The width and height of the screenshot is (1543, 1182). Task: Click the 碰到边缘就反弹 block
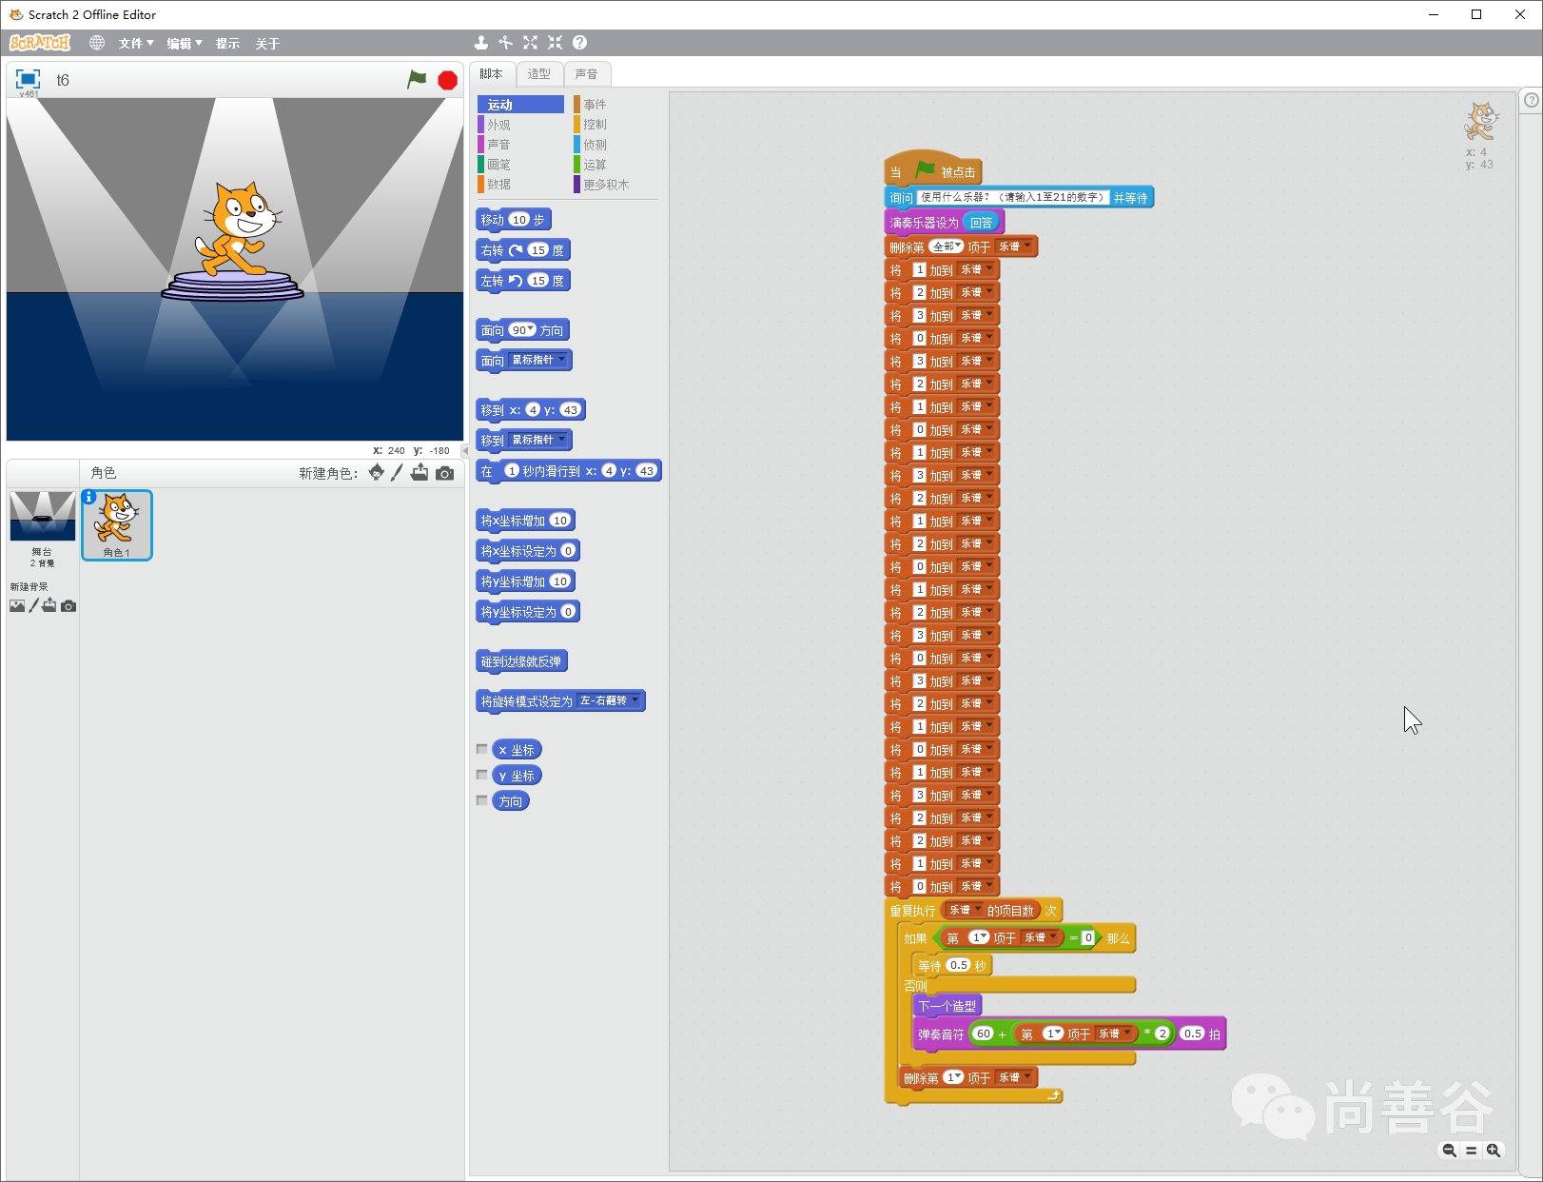click(521, 661)
